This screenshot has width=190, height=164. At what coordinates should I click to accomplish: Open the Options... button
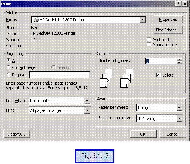16,134
